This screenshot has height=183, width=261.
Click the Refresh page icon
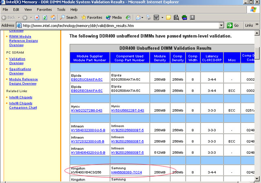point(45,18)
